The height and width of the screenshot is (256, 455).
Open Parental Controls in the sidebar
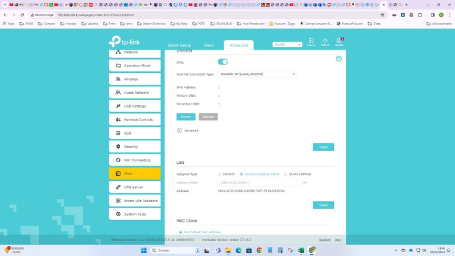pyautogui.click(x=135, y=119)
